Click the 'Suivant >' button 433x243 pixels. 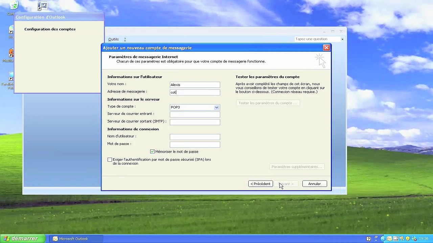click(x=286, y=184)
